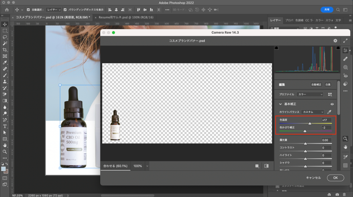The image size is (353, 197).
Task: Toggle Camera Raw fullscreen mode
Action: click(346, 41)
